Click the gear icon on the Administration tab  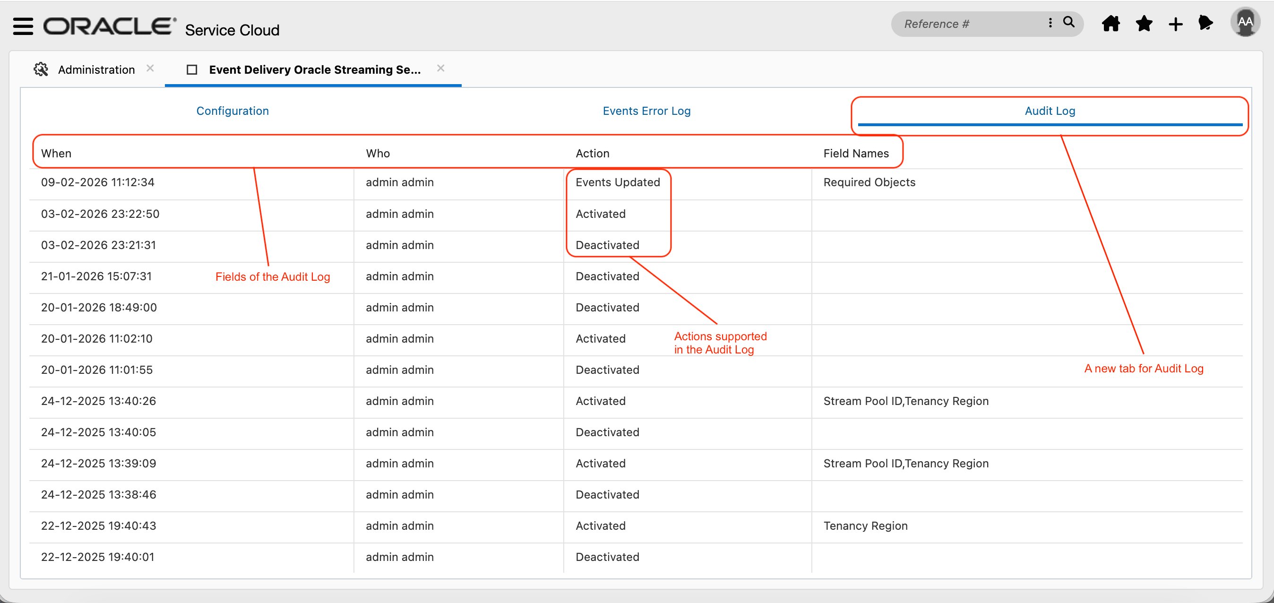[41, 69]
